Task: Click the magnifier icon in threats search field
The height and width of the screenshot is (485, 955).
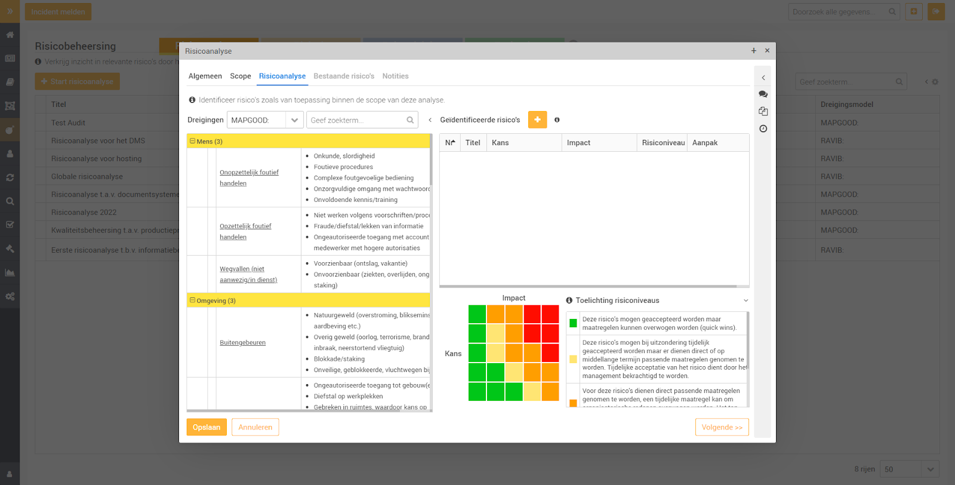Action: tap(410, 120)
